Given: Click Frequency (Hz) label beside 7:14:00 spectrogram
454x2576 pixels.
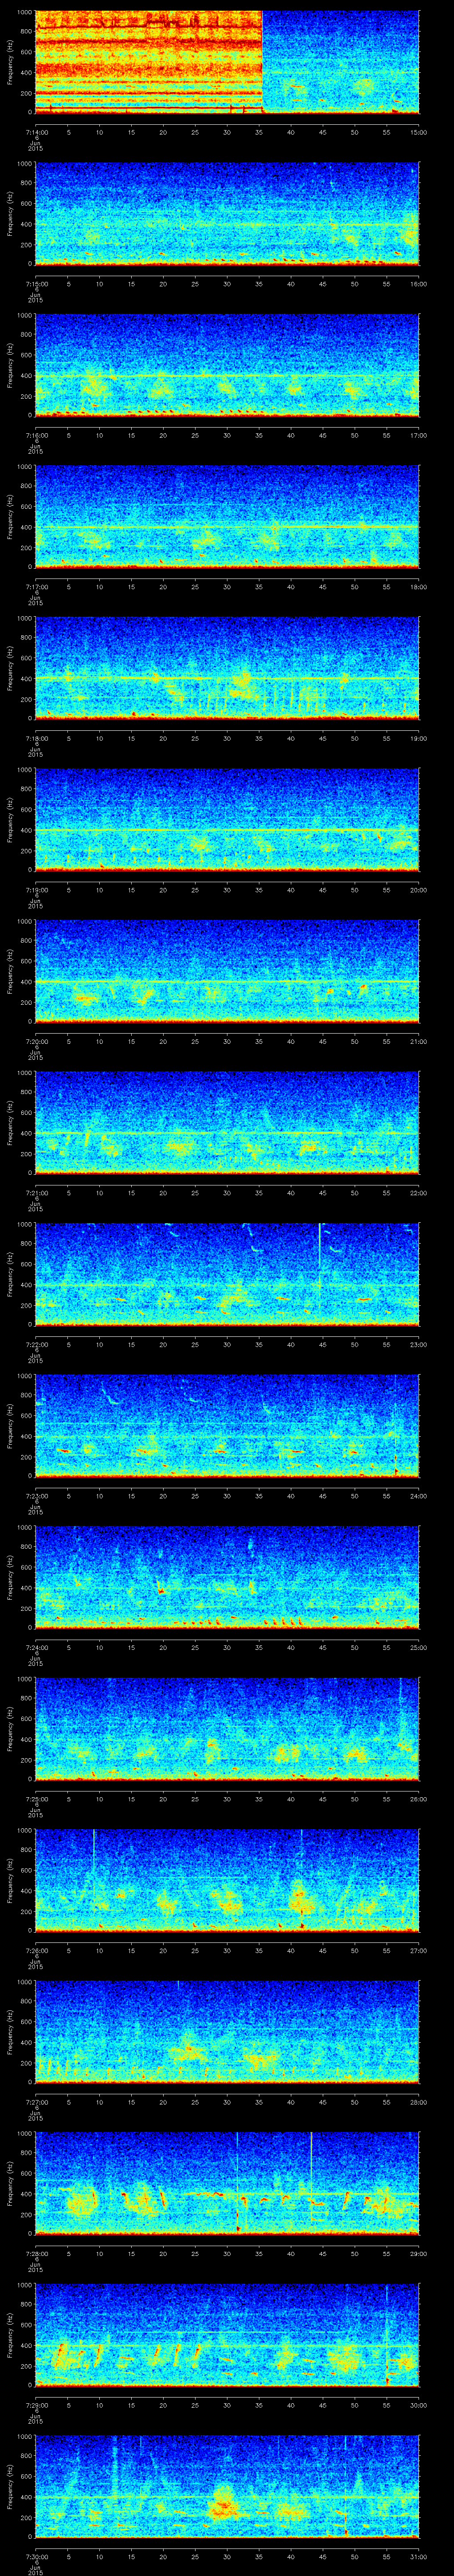Looking at the screenshot, I should (10, 62).
